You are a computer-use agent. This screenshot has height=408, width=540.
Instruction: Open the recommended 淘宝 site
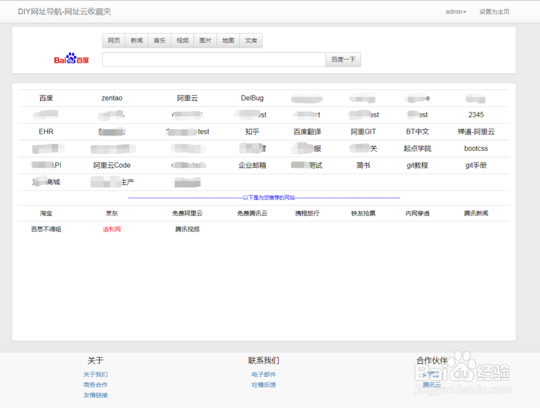(x=46, y=214)
